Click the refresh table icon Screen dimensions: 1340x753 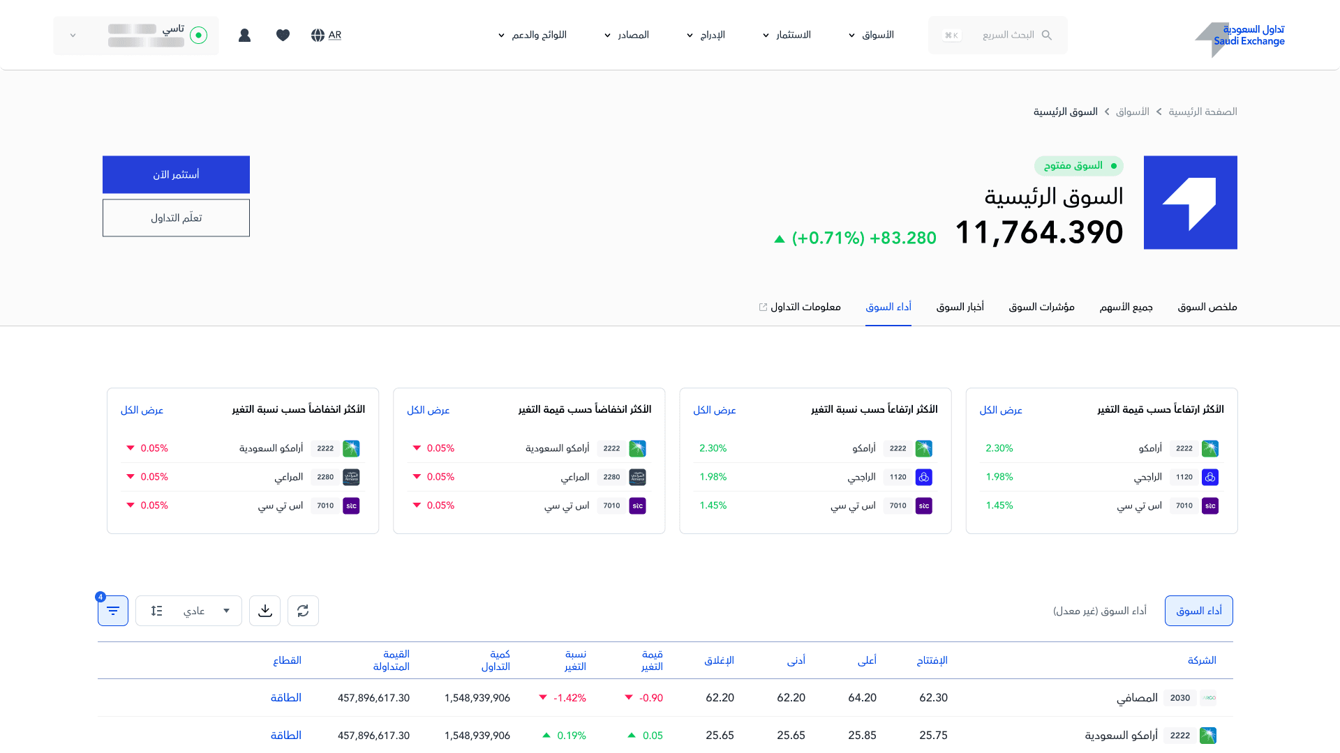(x=303, y=611)
